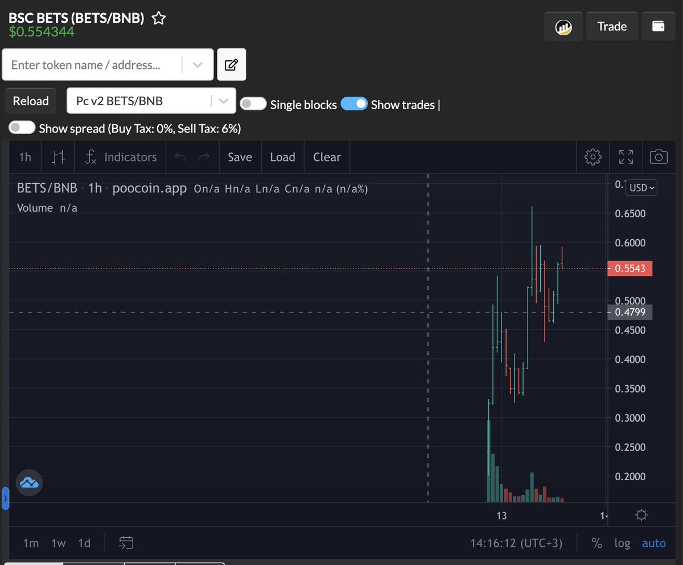Click the Load chart menu item
Image resolution: width=683 pixels, height=565 pixels.
pos(282,157)
